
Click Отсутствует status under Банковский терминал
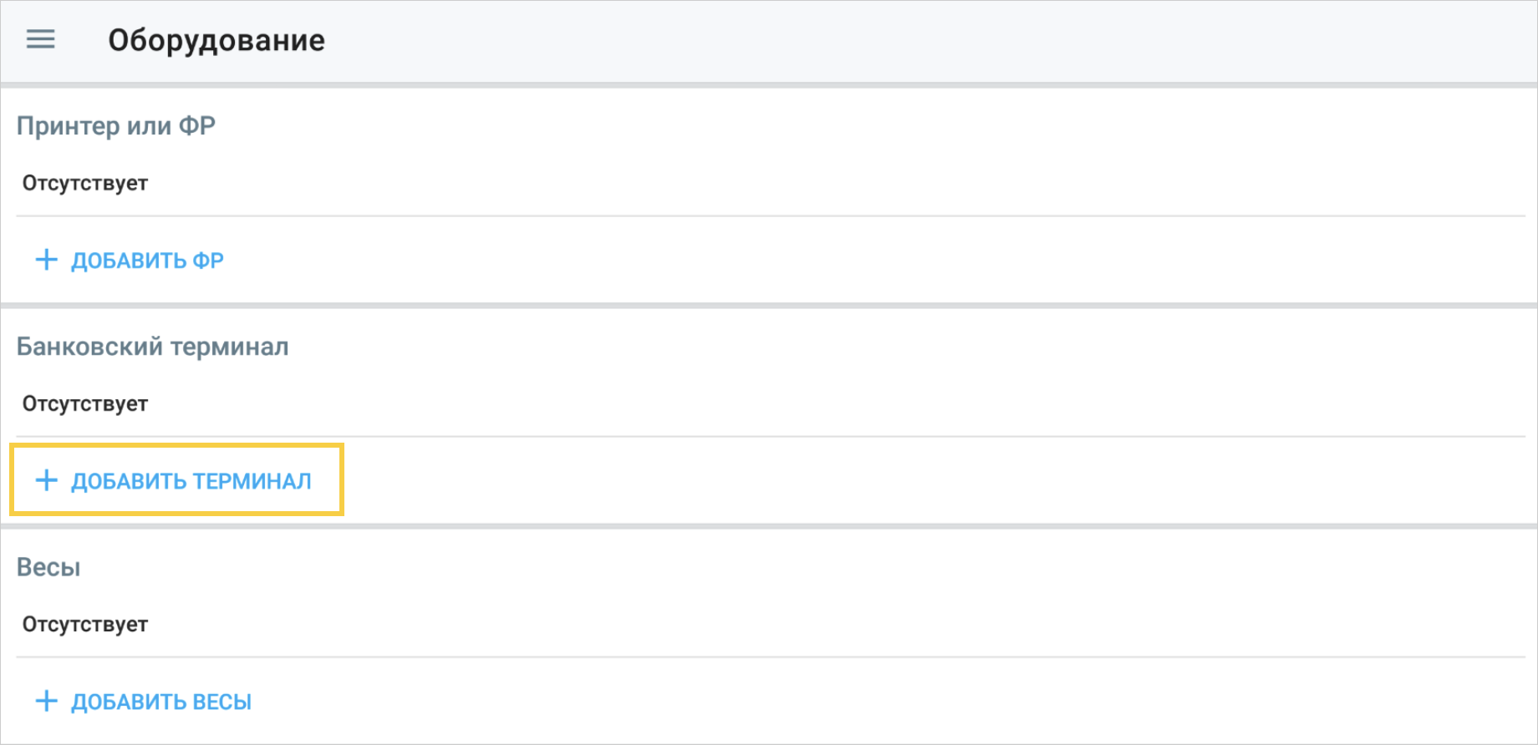point(85,403)
